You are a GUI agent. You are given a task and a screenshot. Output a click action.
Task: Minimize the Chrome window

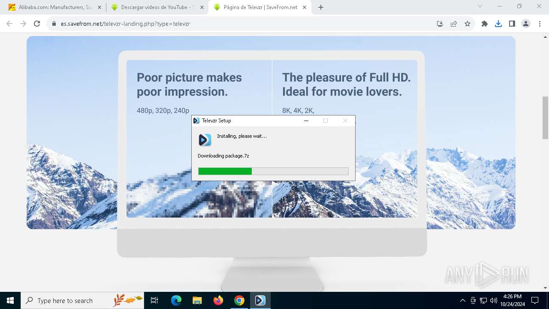(500, 6)
